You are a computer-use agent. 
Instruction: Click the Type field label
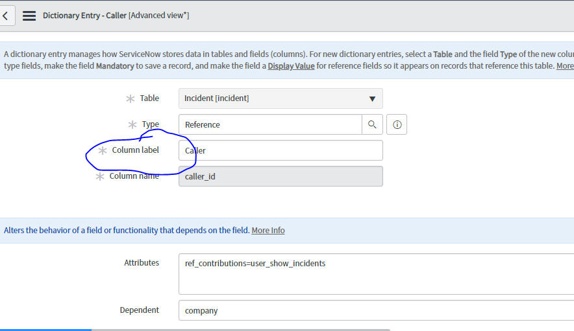point(151,124)
